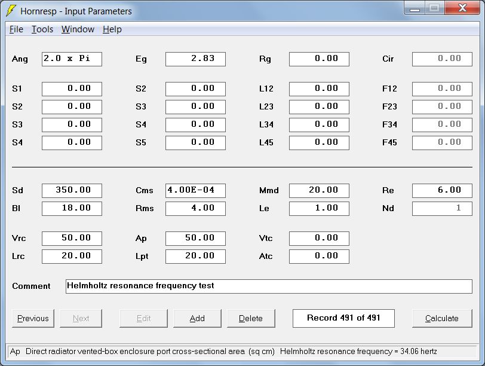Click the Cms label
485x366 pixels.
(x=145, y=190)
